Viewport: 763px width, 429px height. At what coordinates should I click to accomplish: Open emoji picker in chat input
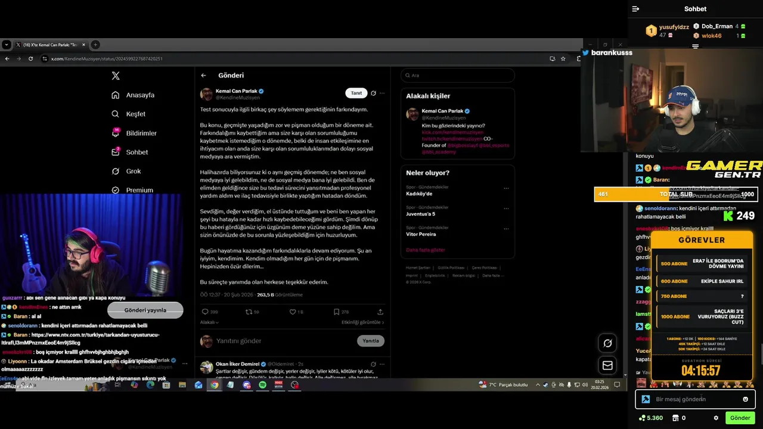point(745,399)
